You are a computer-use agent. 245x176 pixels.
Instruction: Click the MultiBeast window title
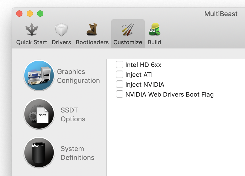(x=221, y=14)
